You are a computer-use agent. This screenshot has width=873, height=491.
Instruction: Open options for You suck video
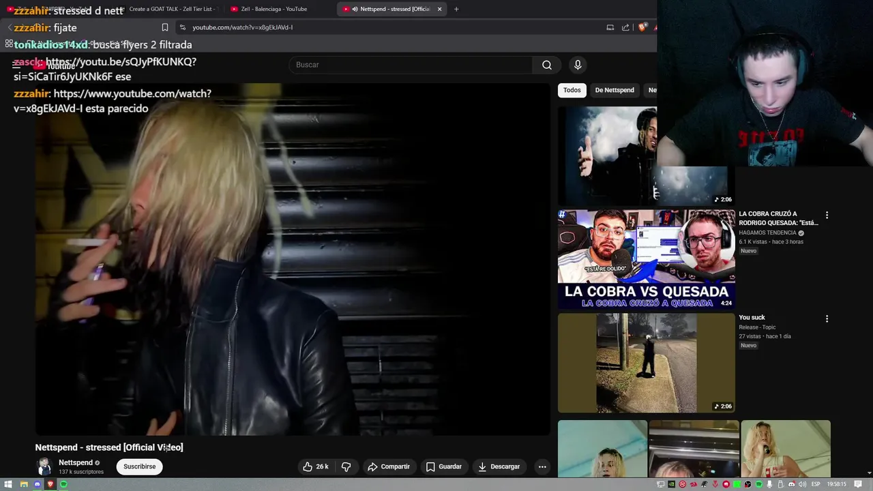click(x=827, y=318)
